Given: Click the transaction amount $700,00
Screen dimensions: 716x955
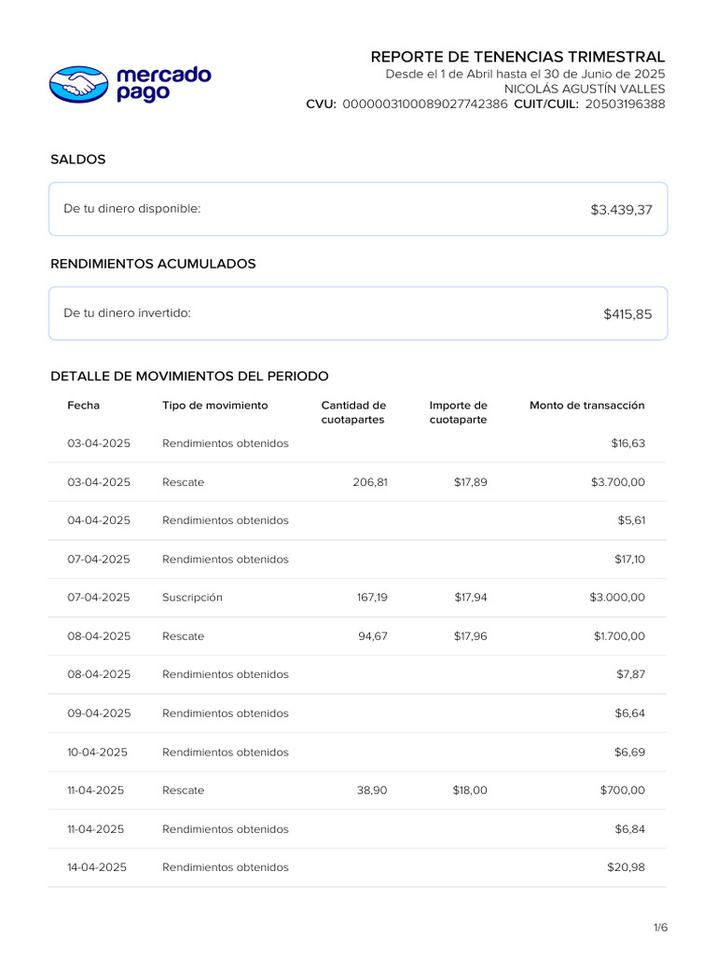Looking at the screenshot, I should pyautogui.click(x=622, y=791).
